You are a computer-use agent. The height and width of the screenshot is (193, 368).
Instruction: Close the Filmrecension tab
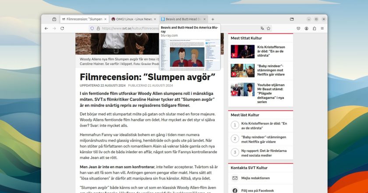tap(106, 19)
